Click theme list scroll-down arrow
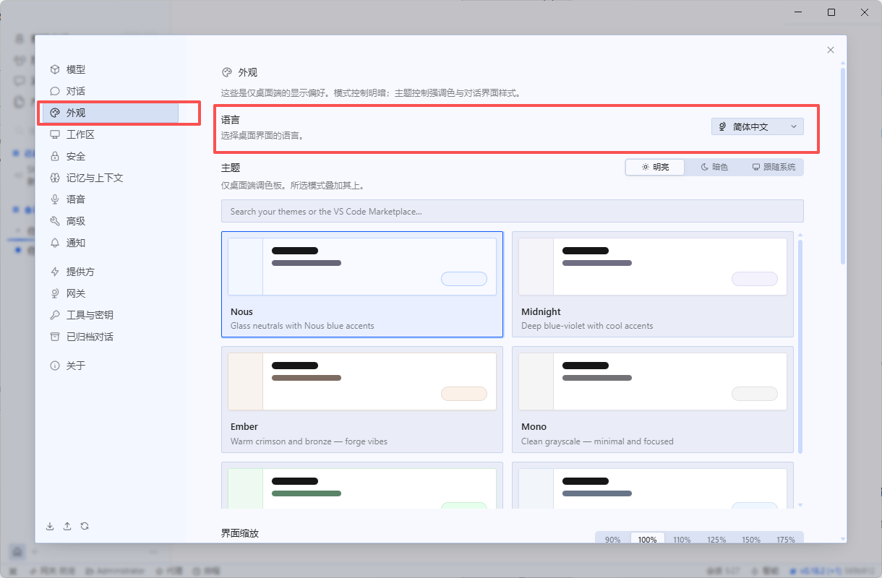 [x=800, y=505]
